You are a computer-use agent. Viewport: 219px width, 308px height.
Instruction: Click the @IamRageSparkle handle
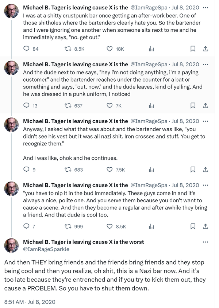point(46,249)
